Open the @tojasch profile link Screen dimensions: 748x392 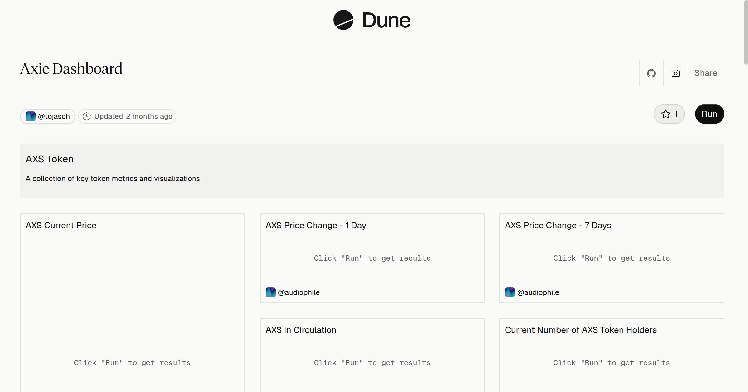tap(48, 116)
